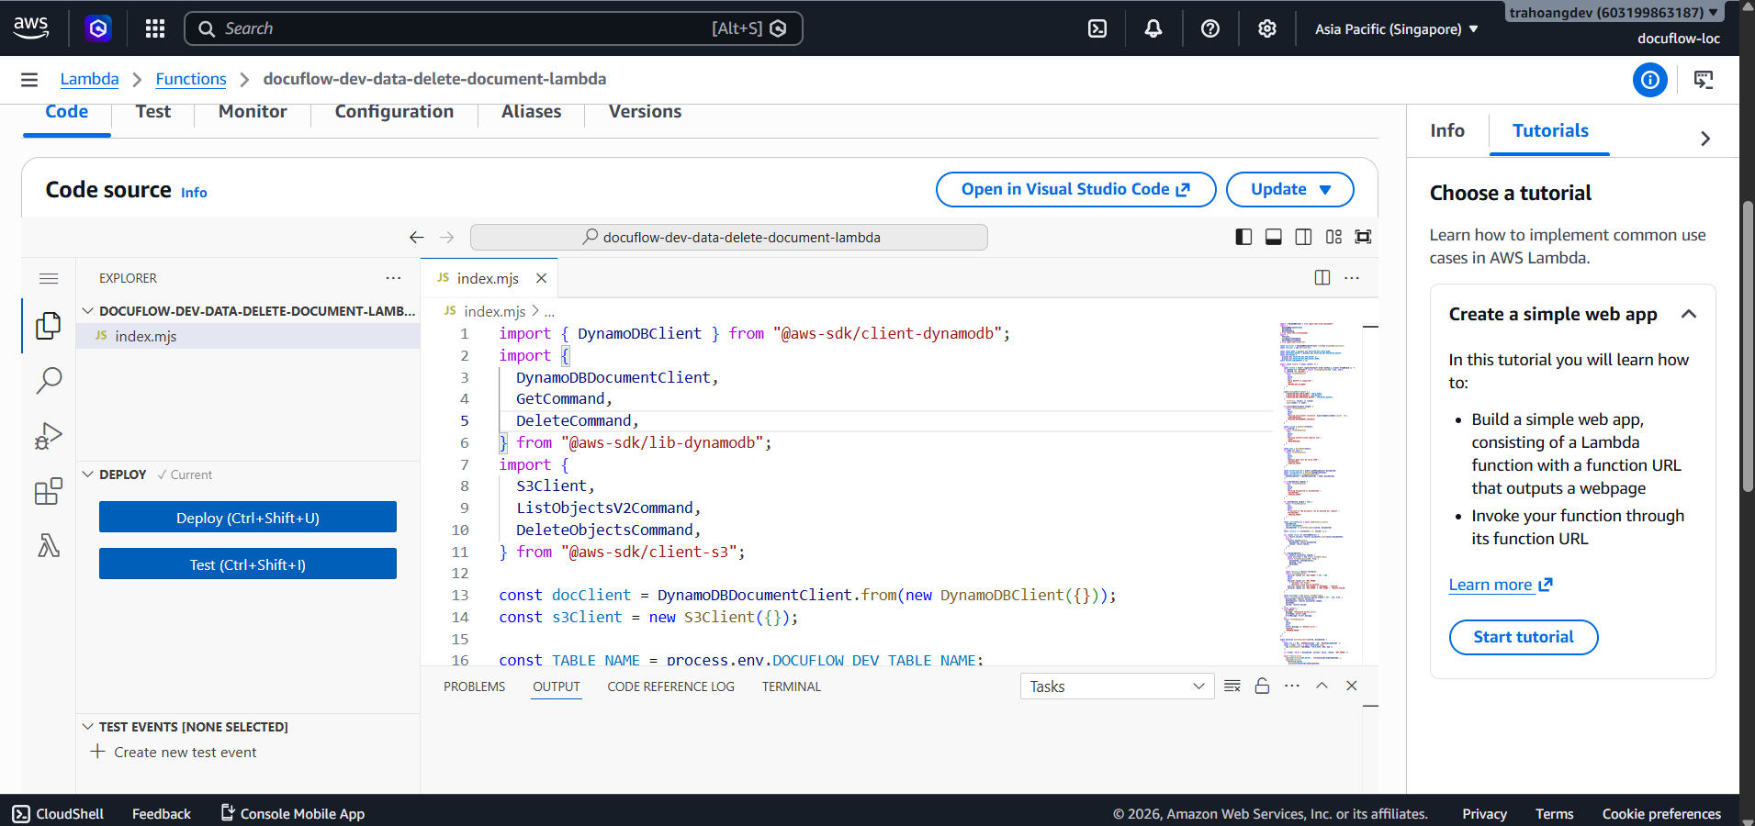Open Explorer more actions ellipsis
1755x826 pixels.
click(x=393, y=277)
